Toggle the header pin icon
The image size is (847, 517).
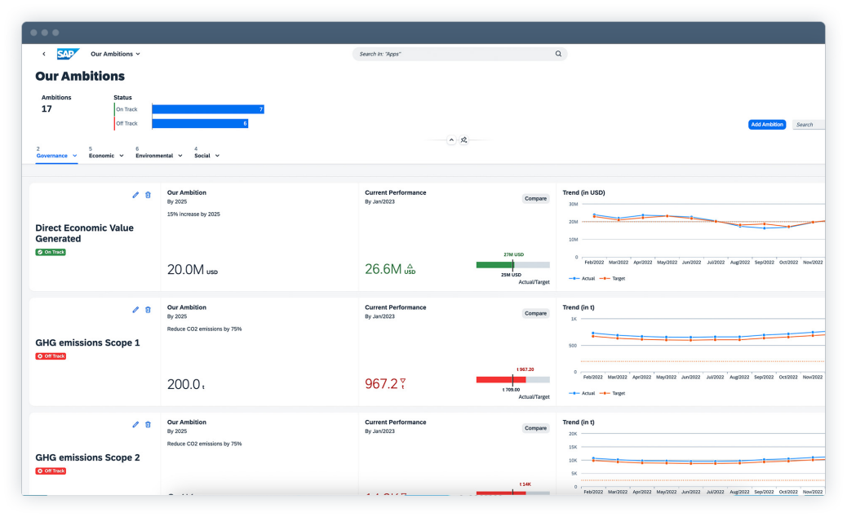pyautogui.click(x=463, y=140)
